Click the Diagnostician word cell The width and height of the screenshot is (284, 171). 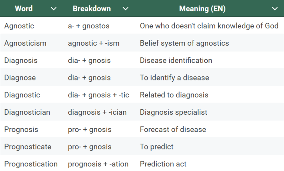tap(27, 112)
